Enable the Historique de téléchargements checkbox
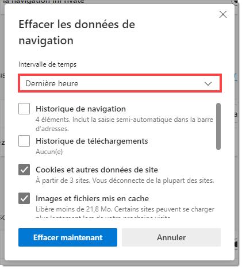242x269 pixels. click(24, 141)
